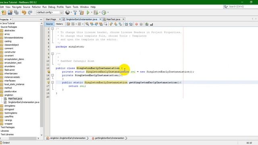Go to previous bookmark icon
Screen dimensions: 258x145
tap(111, 24)
